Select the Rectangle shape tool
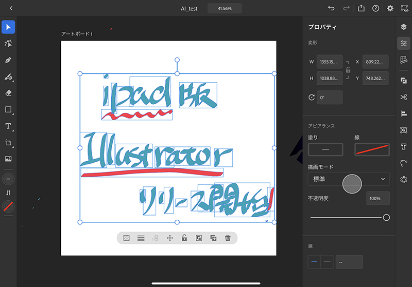 click(8, 109)
